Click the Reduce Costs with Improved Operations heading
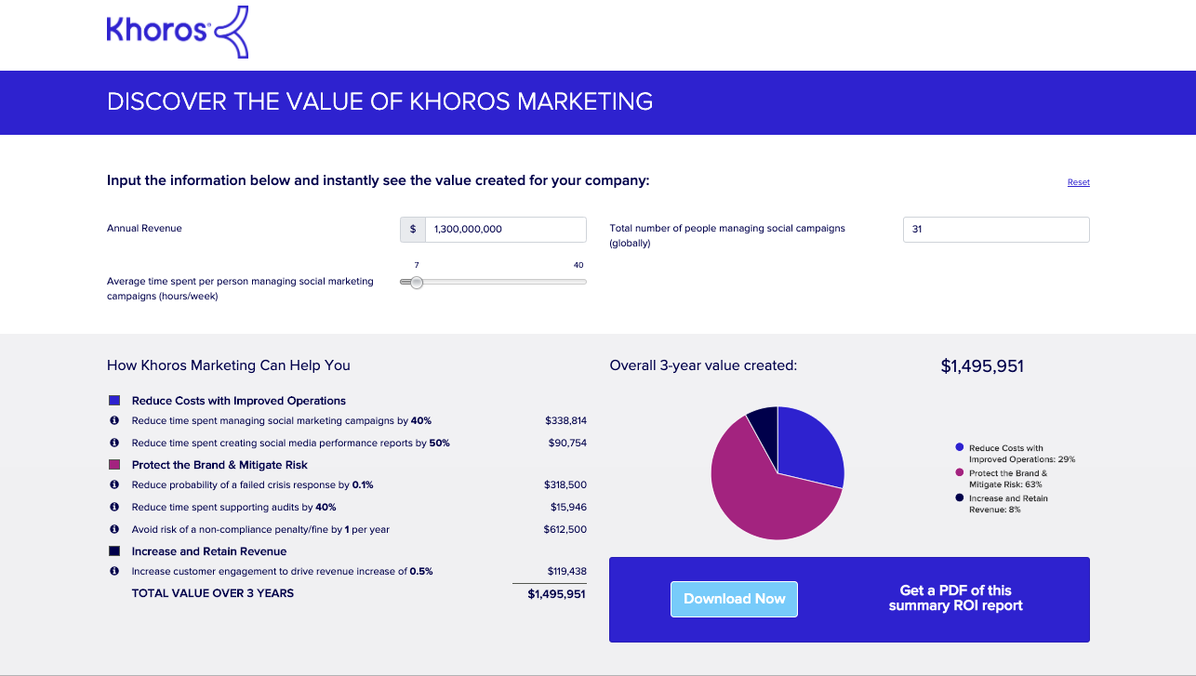The width and height of the screenshot is (1196, 676). pos(239,401)
